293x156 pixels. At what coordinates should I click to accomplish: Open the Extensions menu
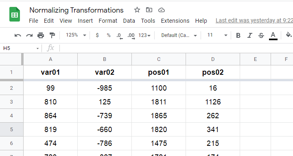175,21
